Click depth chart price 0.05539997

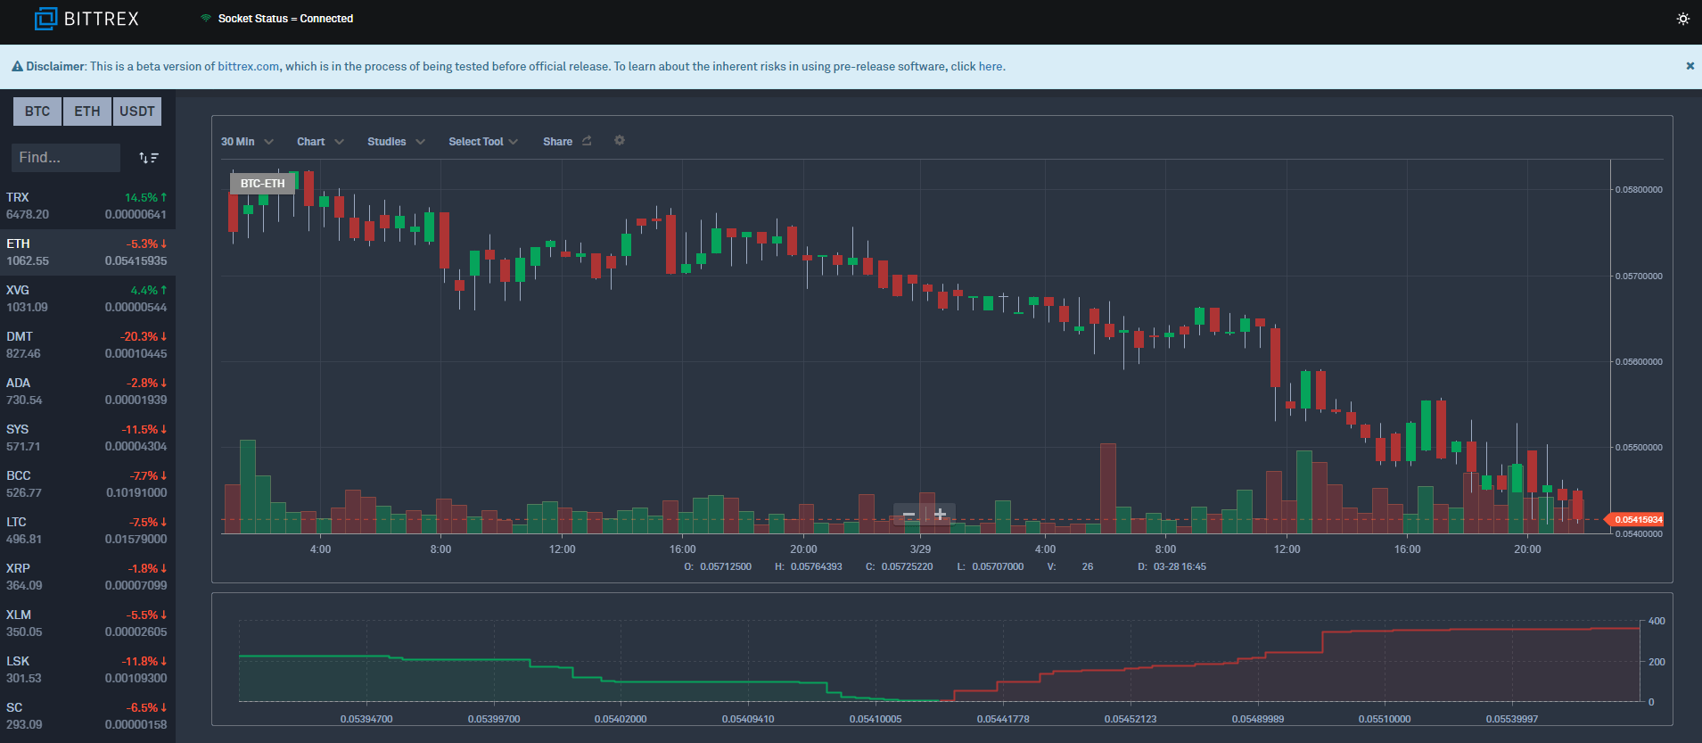[1512, 719]
